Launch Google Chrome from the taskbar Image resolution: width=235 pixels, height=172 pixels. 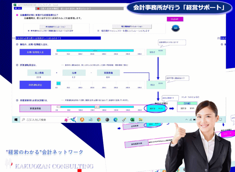click(x=99, y=120)
